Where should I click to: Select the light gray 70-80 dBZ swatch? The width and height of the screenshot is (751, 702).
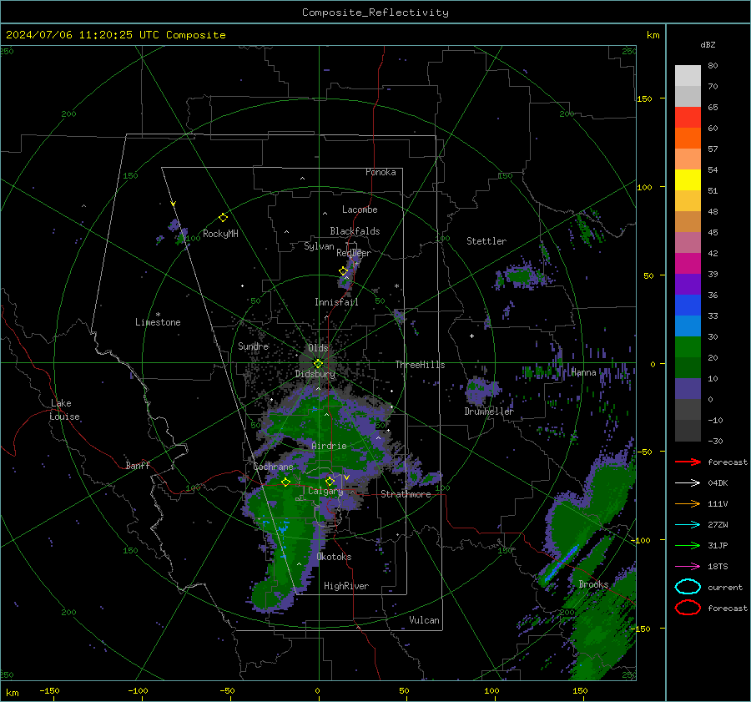(688, 76)
